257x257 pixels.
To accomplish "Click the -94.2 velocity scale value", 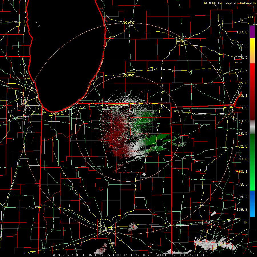I will 242,197.
